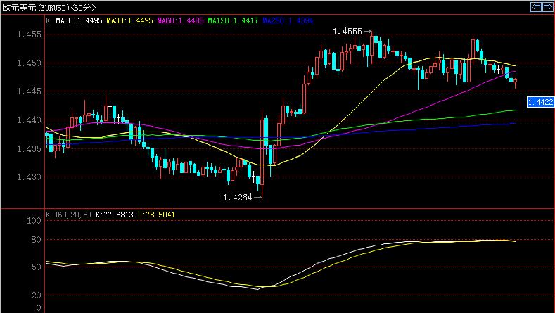Click the K label before the MA values
Image resolution: width=555 pixels, height=313 pixels.
point(48,20)
